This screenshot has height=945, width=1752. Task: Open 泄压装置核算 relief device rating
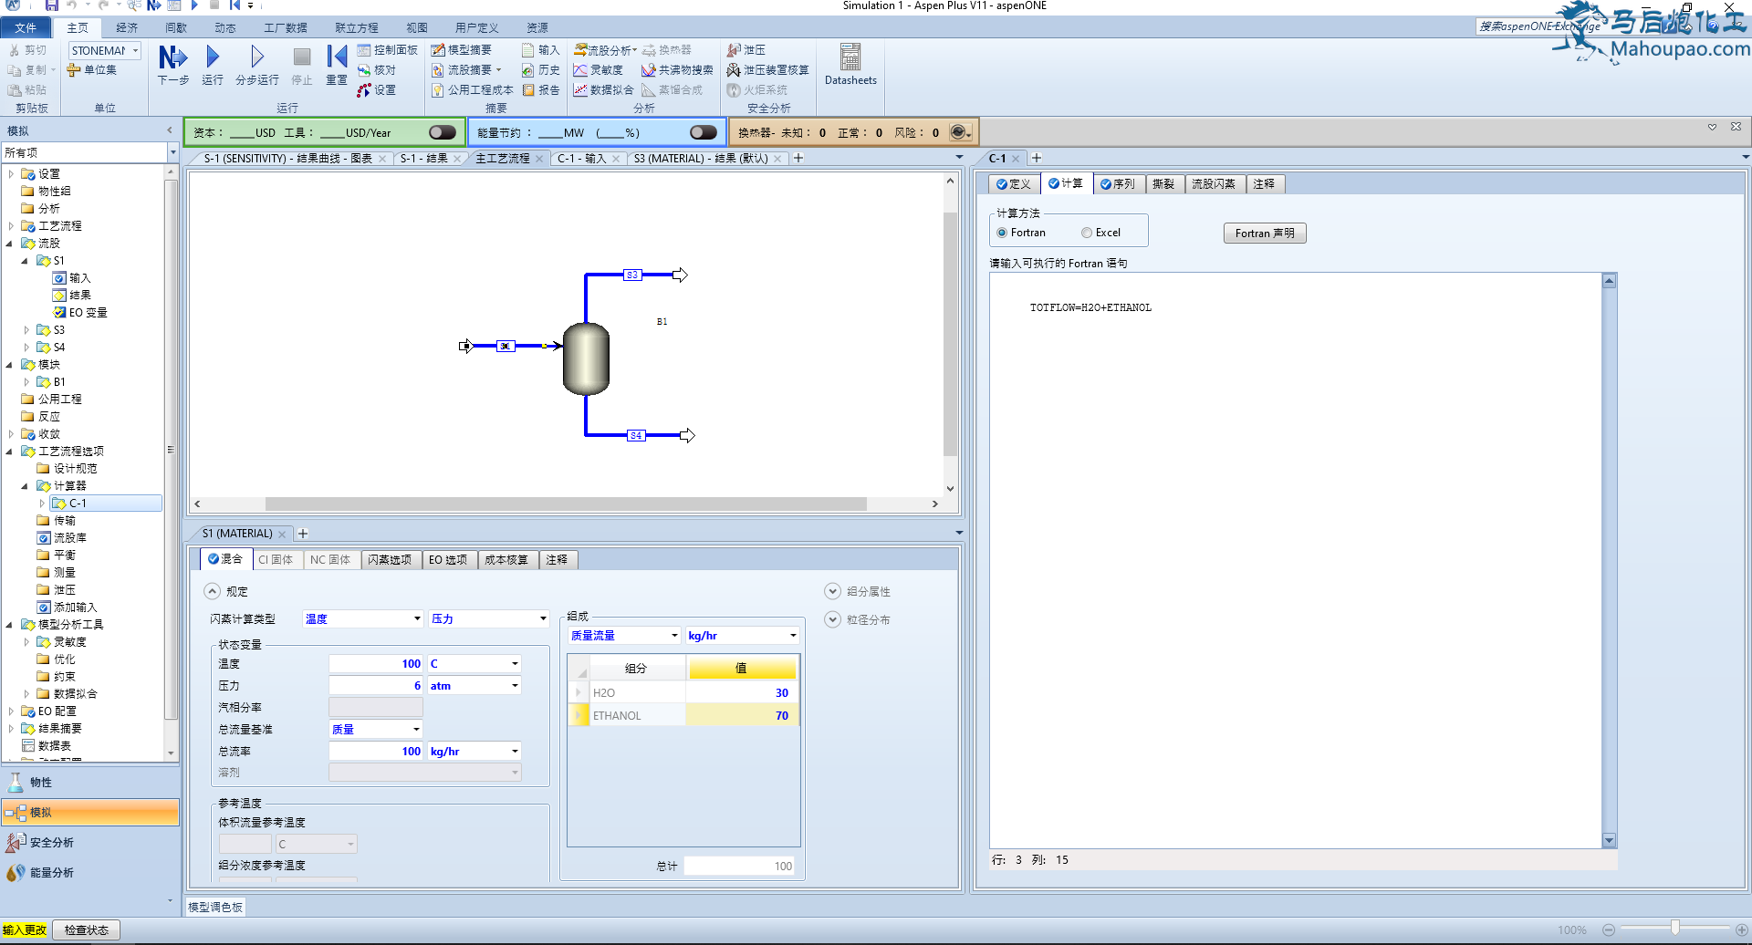(x=767, y=70)
